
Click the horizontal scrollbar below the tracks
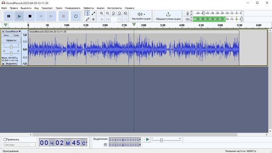point(135,135)
